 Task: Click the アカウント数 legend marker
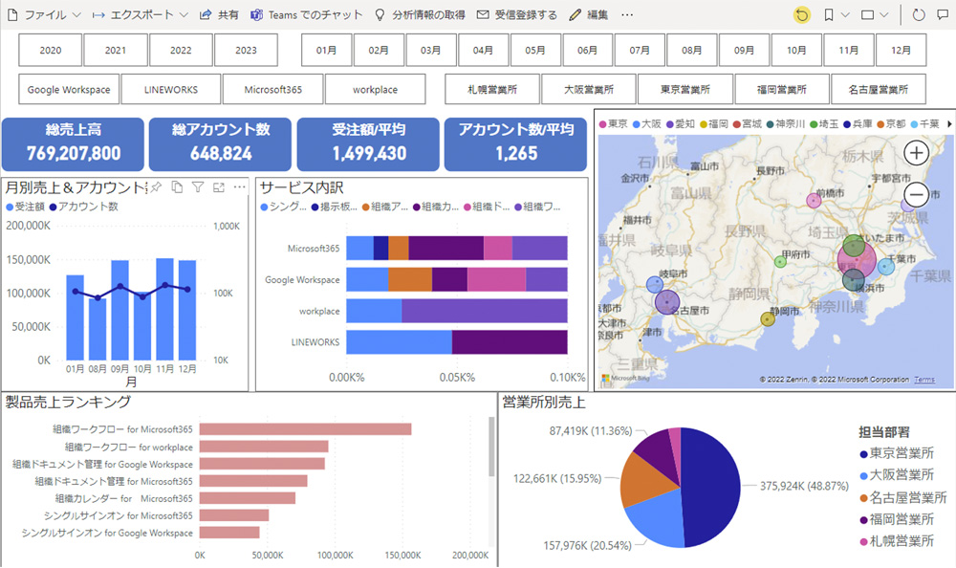tap(53, 207)
